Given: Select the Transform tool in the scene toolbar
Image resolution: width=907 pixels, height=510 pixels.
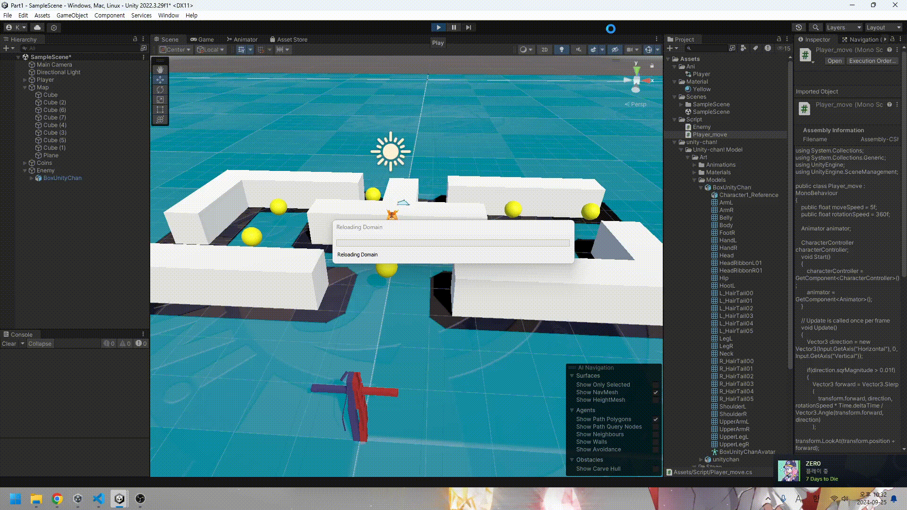Looking at the screenshot, I should point(160,119).
